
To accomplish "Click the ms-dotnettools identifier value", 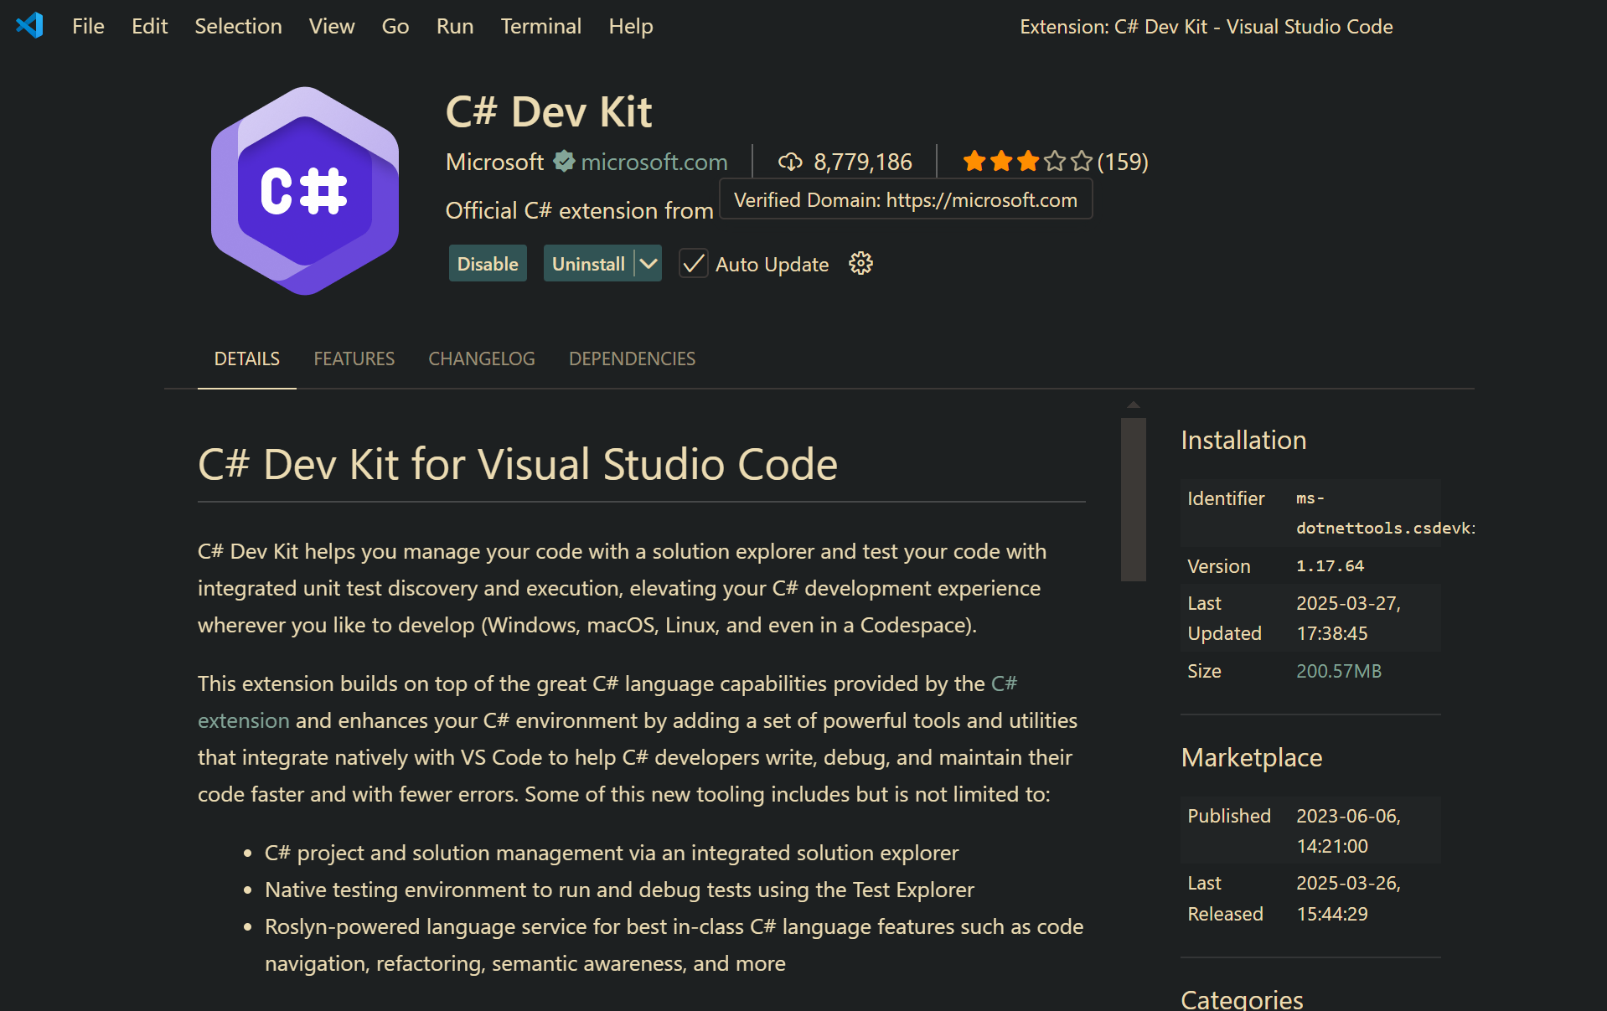I will pos(1385,513).
